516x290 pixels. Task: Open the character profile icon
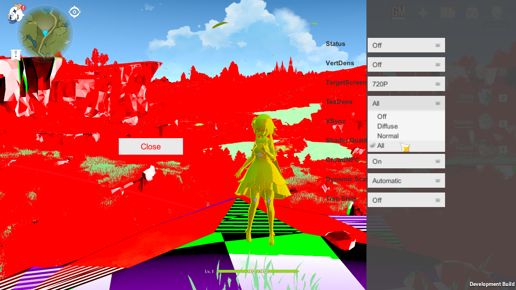point(497,14)
